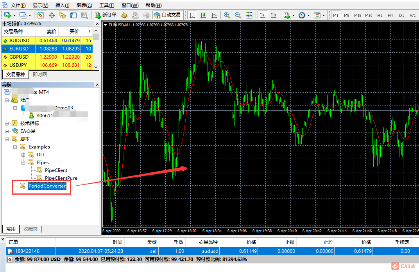Expand the DLL folder node

[x=23, y=155]
